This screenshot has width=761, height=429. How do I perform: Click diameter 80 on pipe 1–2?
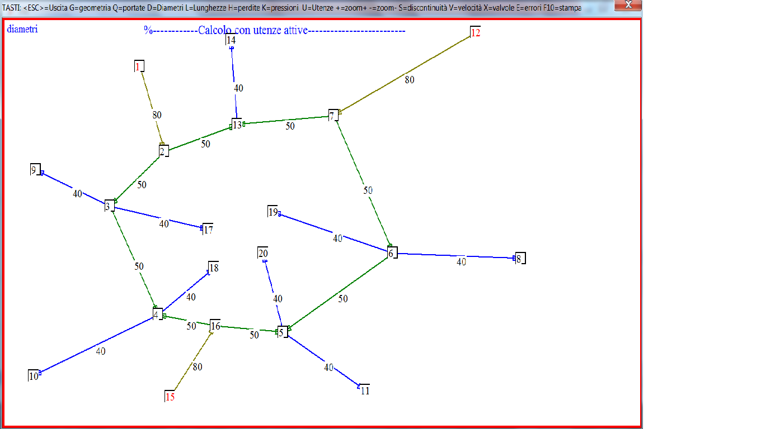pyautogui.click(x=157, y=115)
